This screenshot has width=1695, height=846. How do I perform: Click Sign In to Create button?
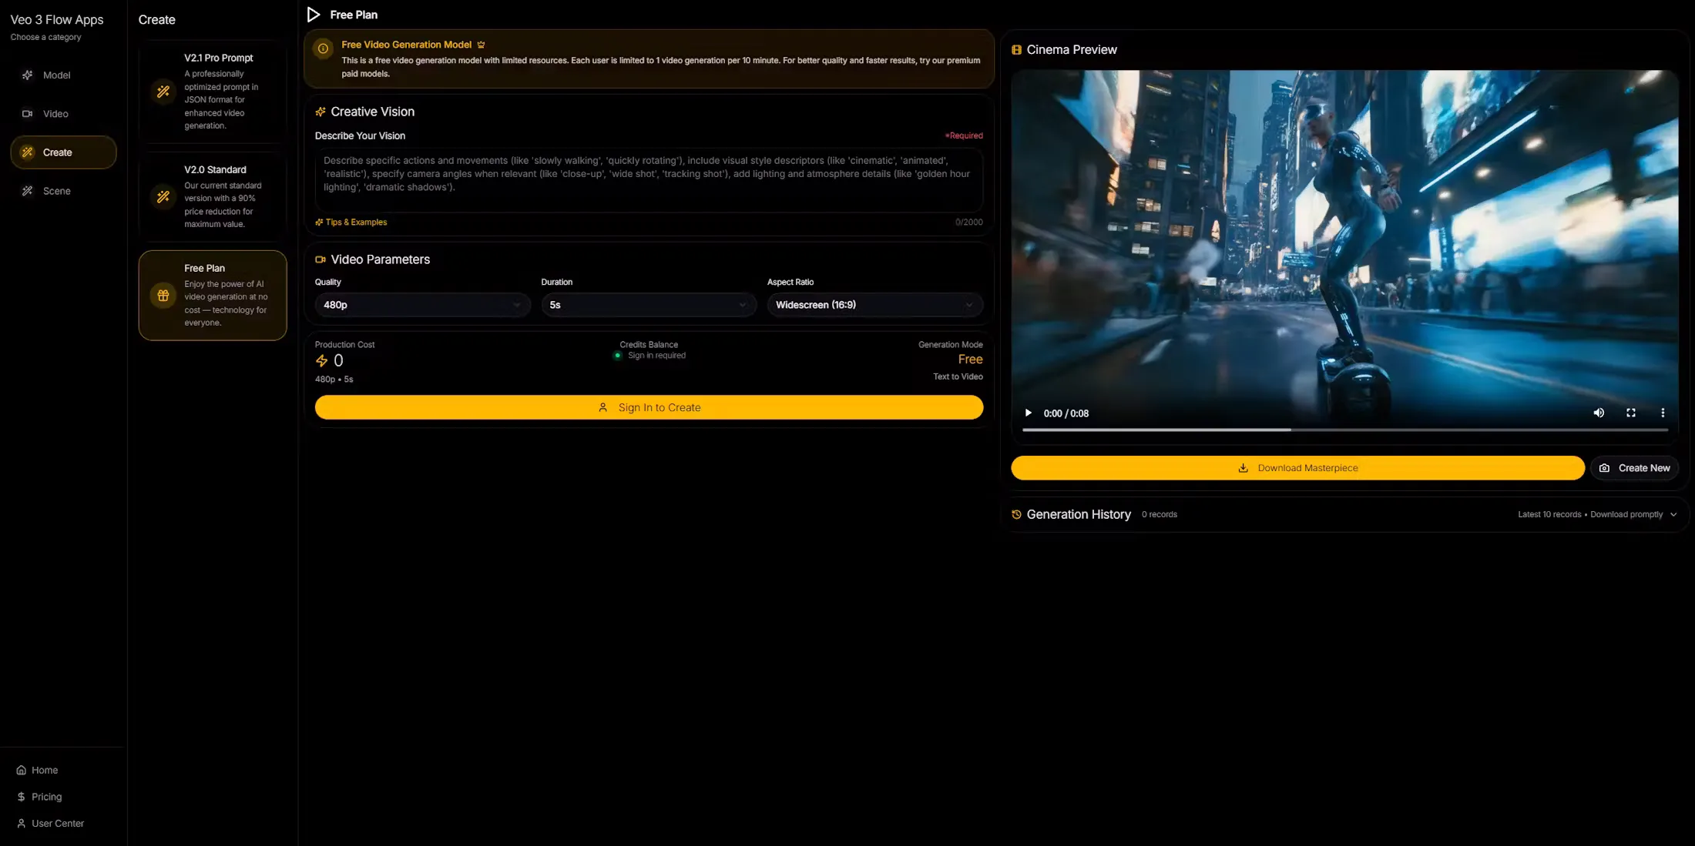[649, 407]
